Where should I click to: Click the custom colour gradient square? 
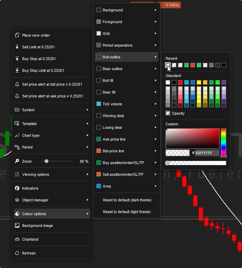tap(192, 139)
